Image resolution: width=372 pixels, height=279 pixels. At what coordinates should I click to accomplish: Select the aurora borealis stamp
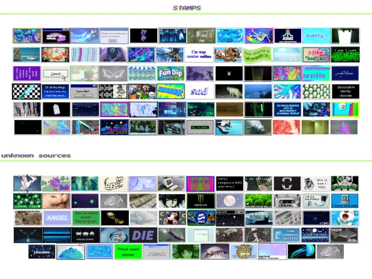(x=172, y=36)
